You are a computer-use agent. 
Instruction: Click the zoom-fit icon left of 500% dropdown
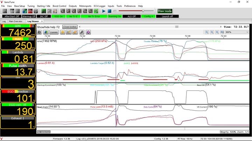[222, 32]
